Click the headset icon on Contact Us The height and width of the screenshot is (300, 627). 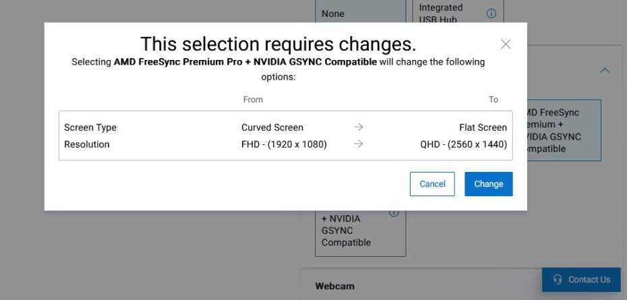click(557, 280)
